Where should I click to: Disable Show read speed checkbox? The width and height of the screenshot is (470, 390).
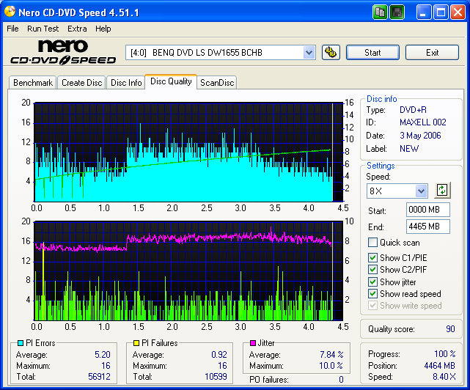click(x=373, y=294)
